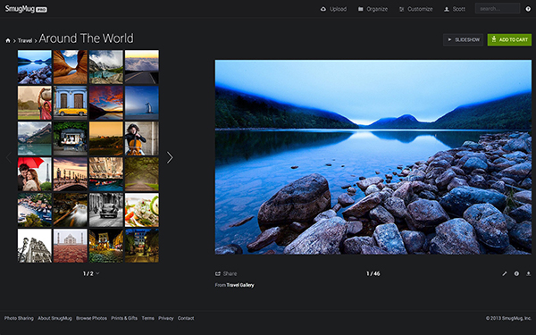Click Add To Cart button
The width and height of the screenshot is (536, 335).
509,39
